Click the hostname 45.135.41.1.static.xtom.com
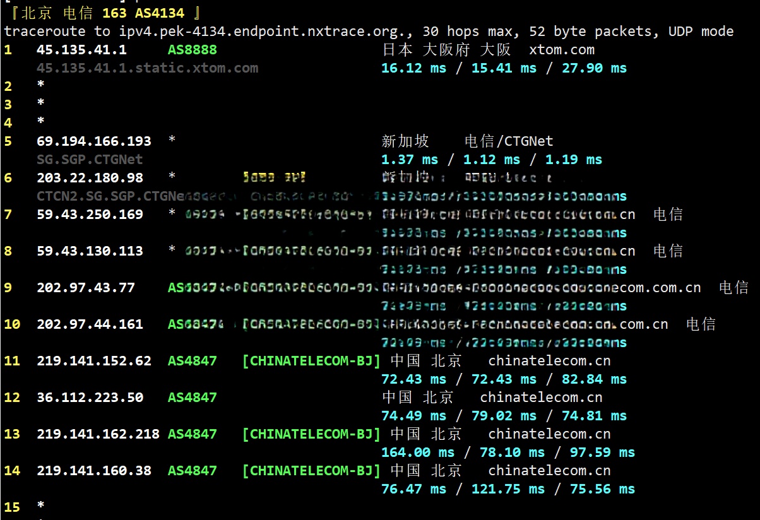The width and height of the screenshot is (760, 520). (147, 68)
